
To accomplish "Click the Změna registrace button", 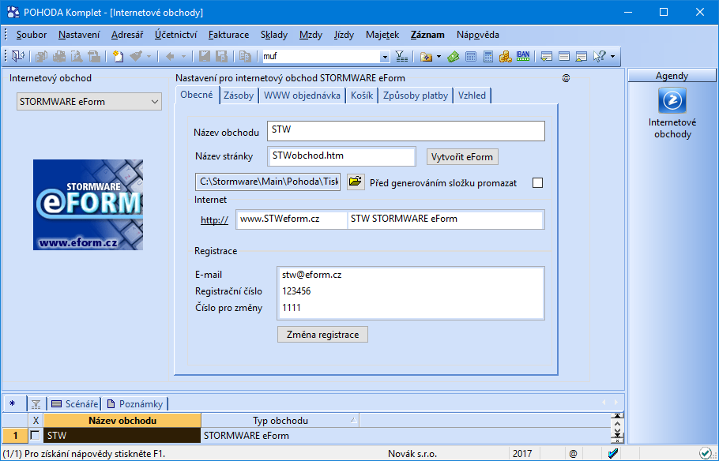I will pos(323,335).
